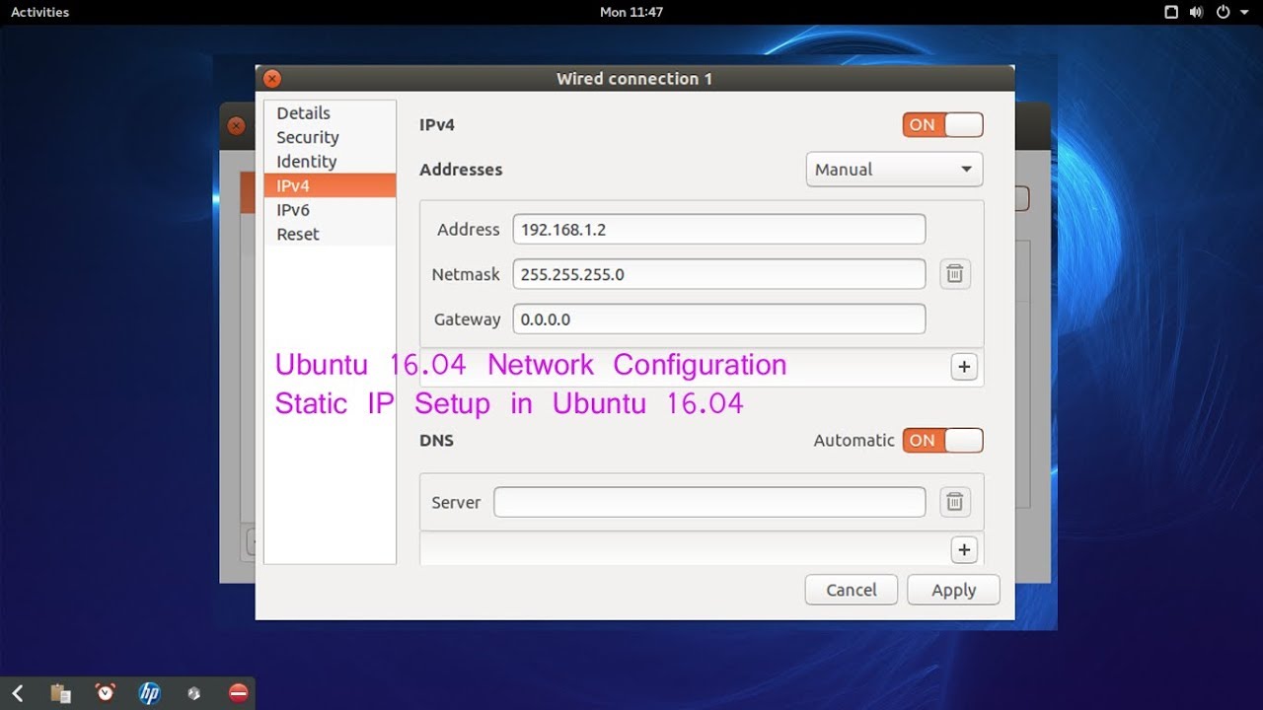
Task: Select IPv4 in the sidebar
Action: (x=330, y=185)
